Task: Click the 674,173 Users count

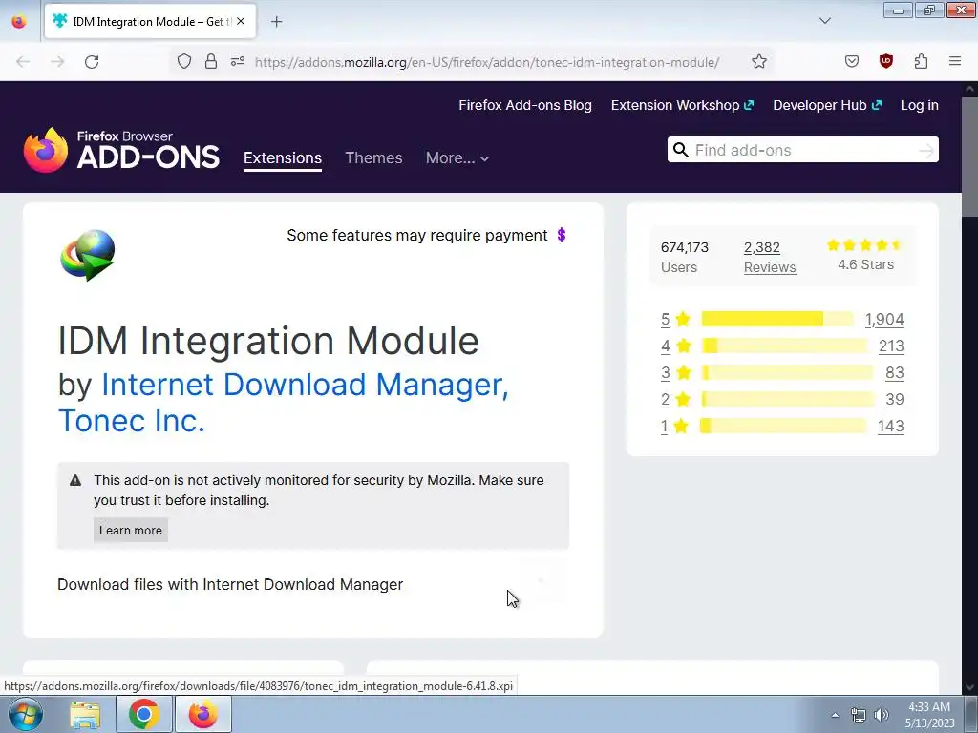Action: click(x=685, y=257)
